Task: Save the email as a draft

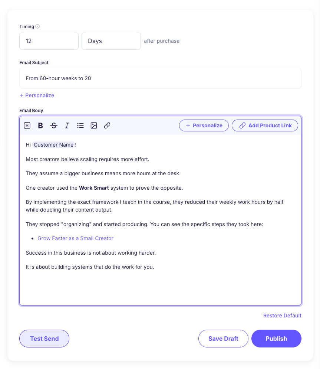Action: pyautogui.click(x=223, y=338)
